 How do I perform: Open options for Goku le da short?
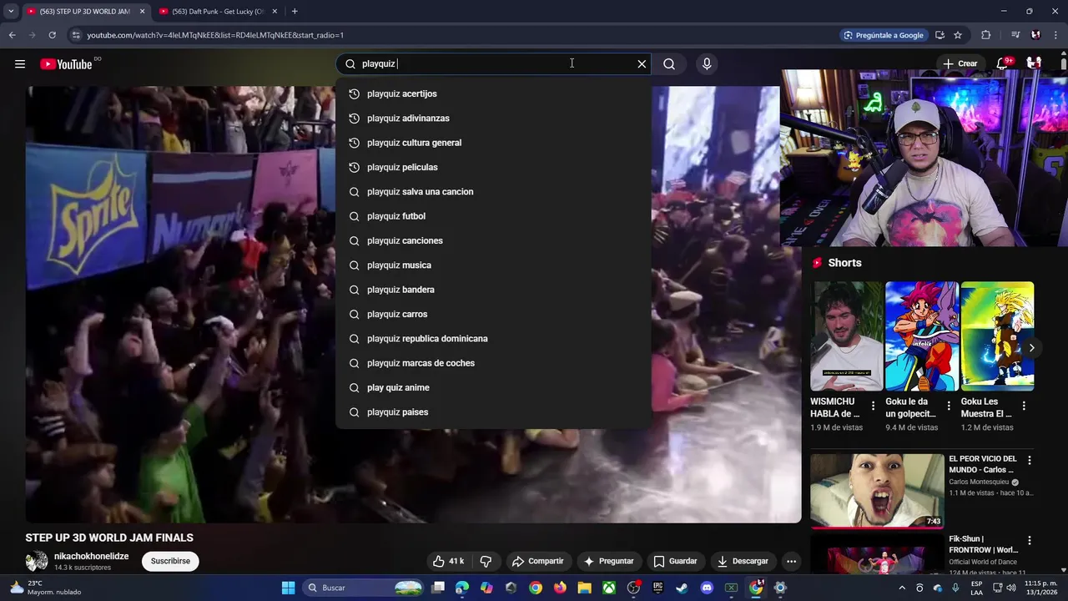pyautogui.click(x=949, y=406)
